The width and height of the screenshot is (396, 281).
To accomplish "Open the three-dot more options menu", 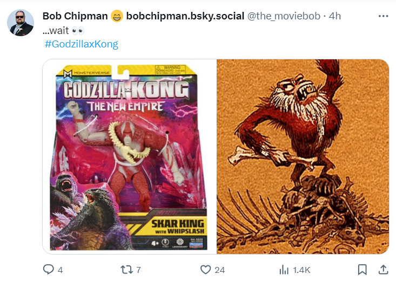I will [383, 16].
